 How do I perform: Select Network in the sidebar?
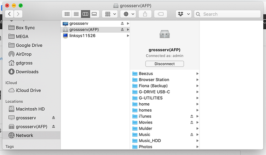[x=32, y=135]
